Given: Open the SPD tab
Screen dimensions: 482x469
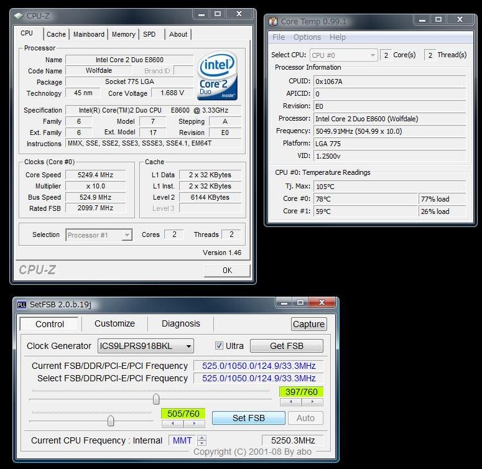Looking at the screenshot, I should pos(149,34).
